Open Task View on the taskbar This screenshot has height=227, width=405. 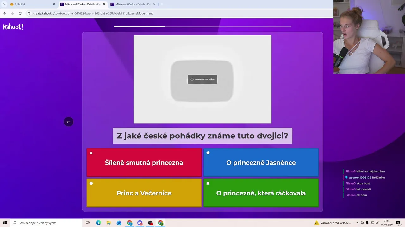[x=88, y=223]
